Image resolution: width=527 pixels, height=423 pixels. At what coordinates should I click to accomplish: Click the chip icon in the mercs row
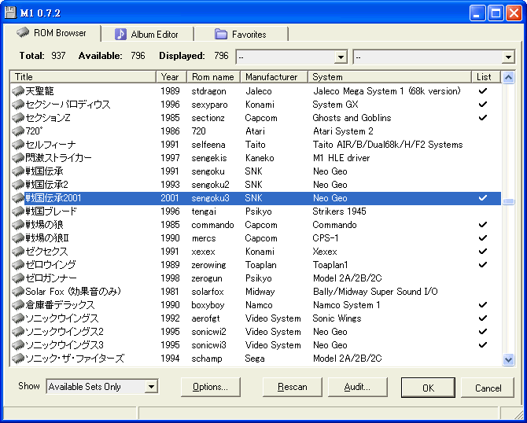(x=18, y=238)
